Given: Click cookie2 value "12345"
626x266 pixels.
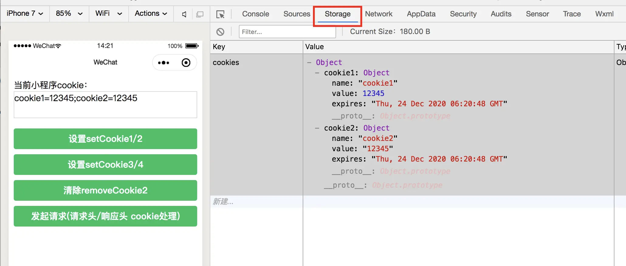Looking at the screenshot, I should (x=378, y=149).
